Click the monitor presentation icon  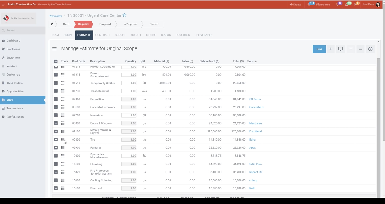click(341, 49)
